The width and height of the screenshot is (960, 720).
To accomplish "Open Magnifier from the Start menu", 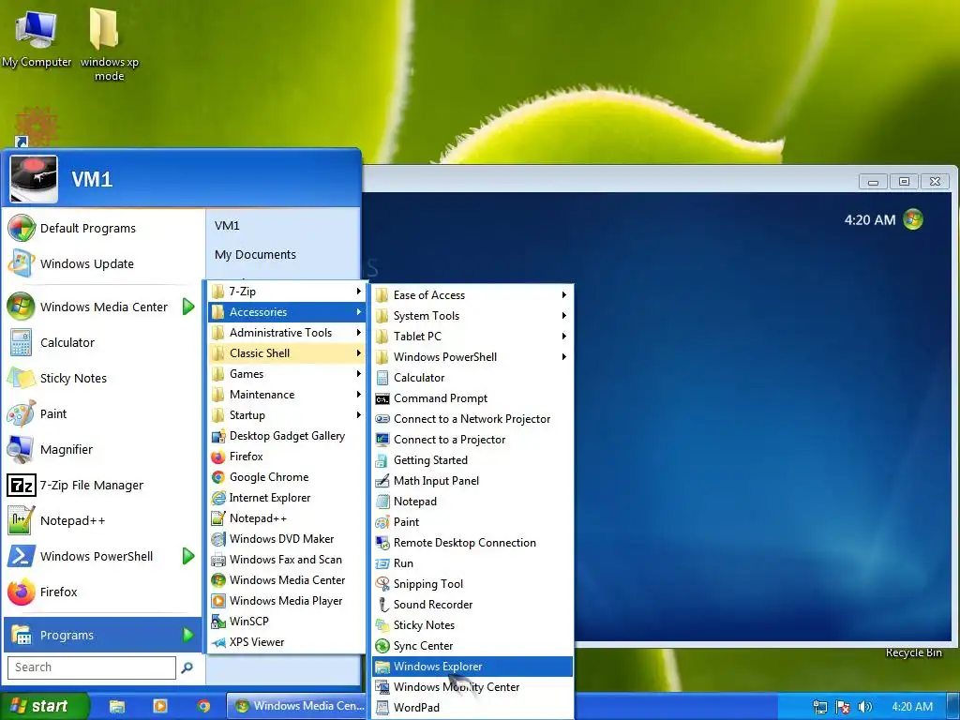I will (102, 449).
